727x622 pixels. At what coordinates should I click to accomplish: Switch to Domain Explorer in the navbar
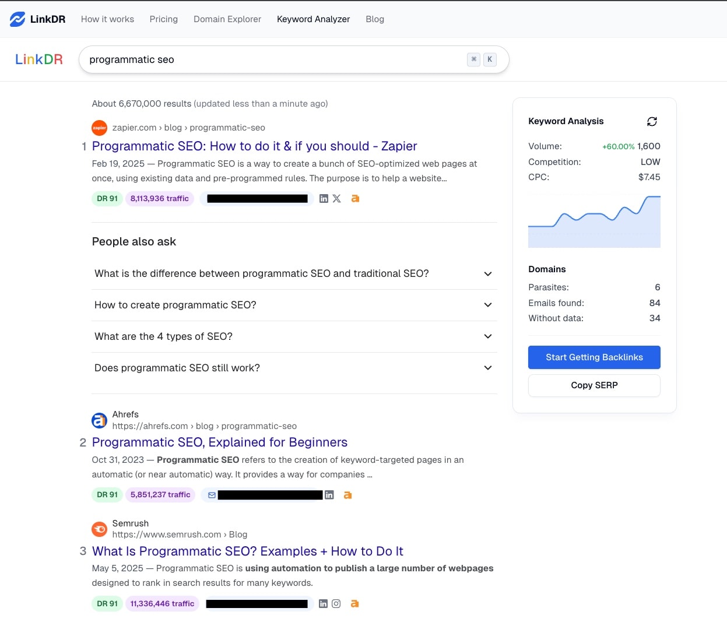pos(227,19)
